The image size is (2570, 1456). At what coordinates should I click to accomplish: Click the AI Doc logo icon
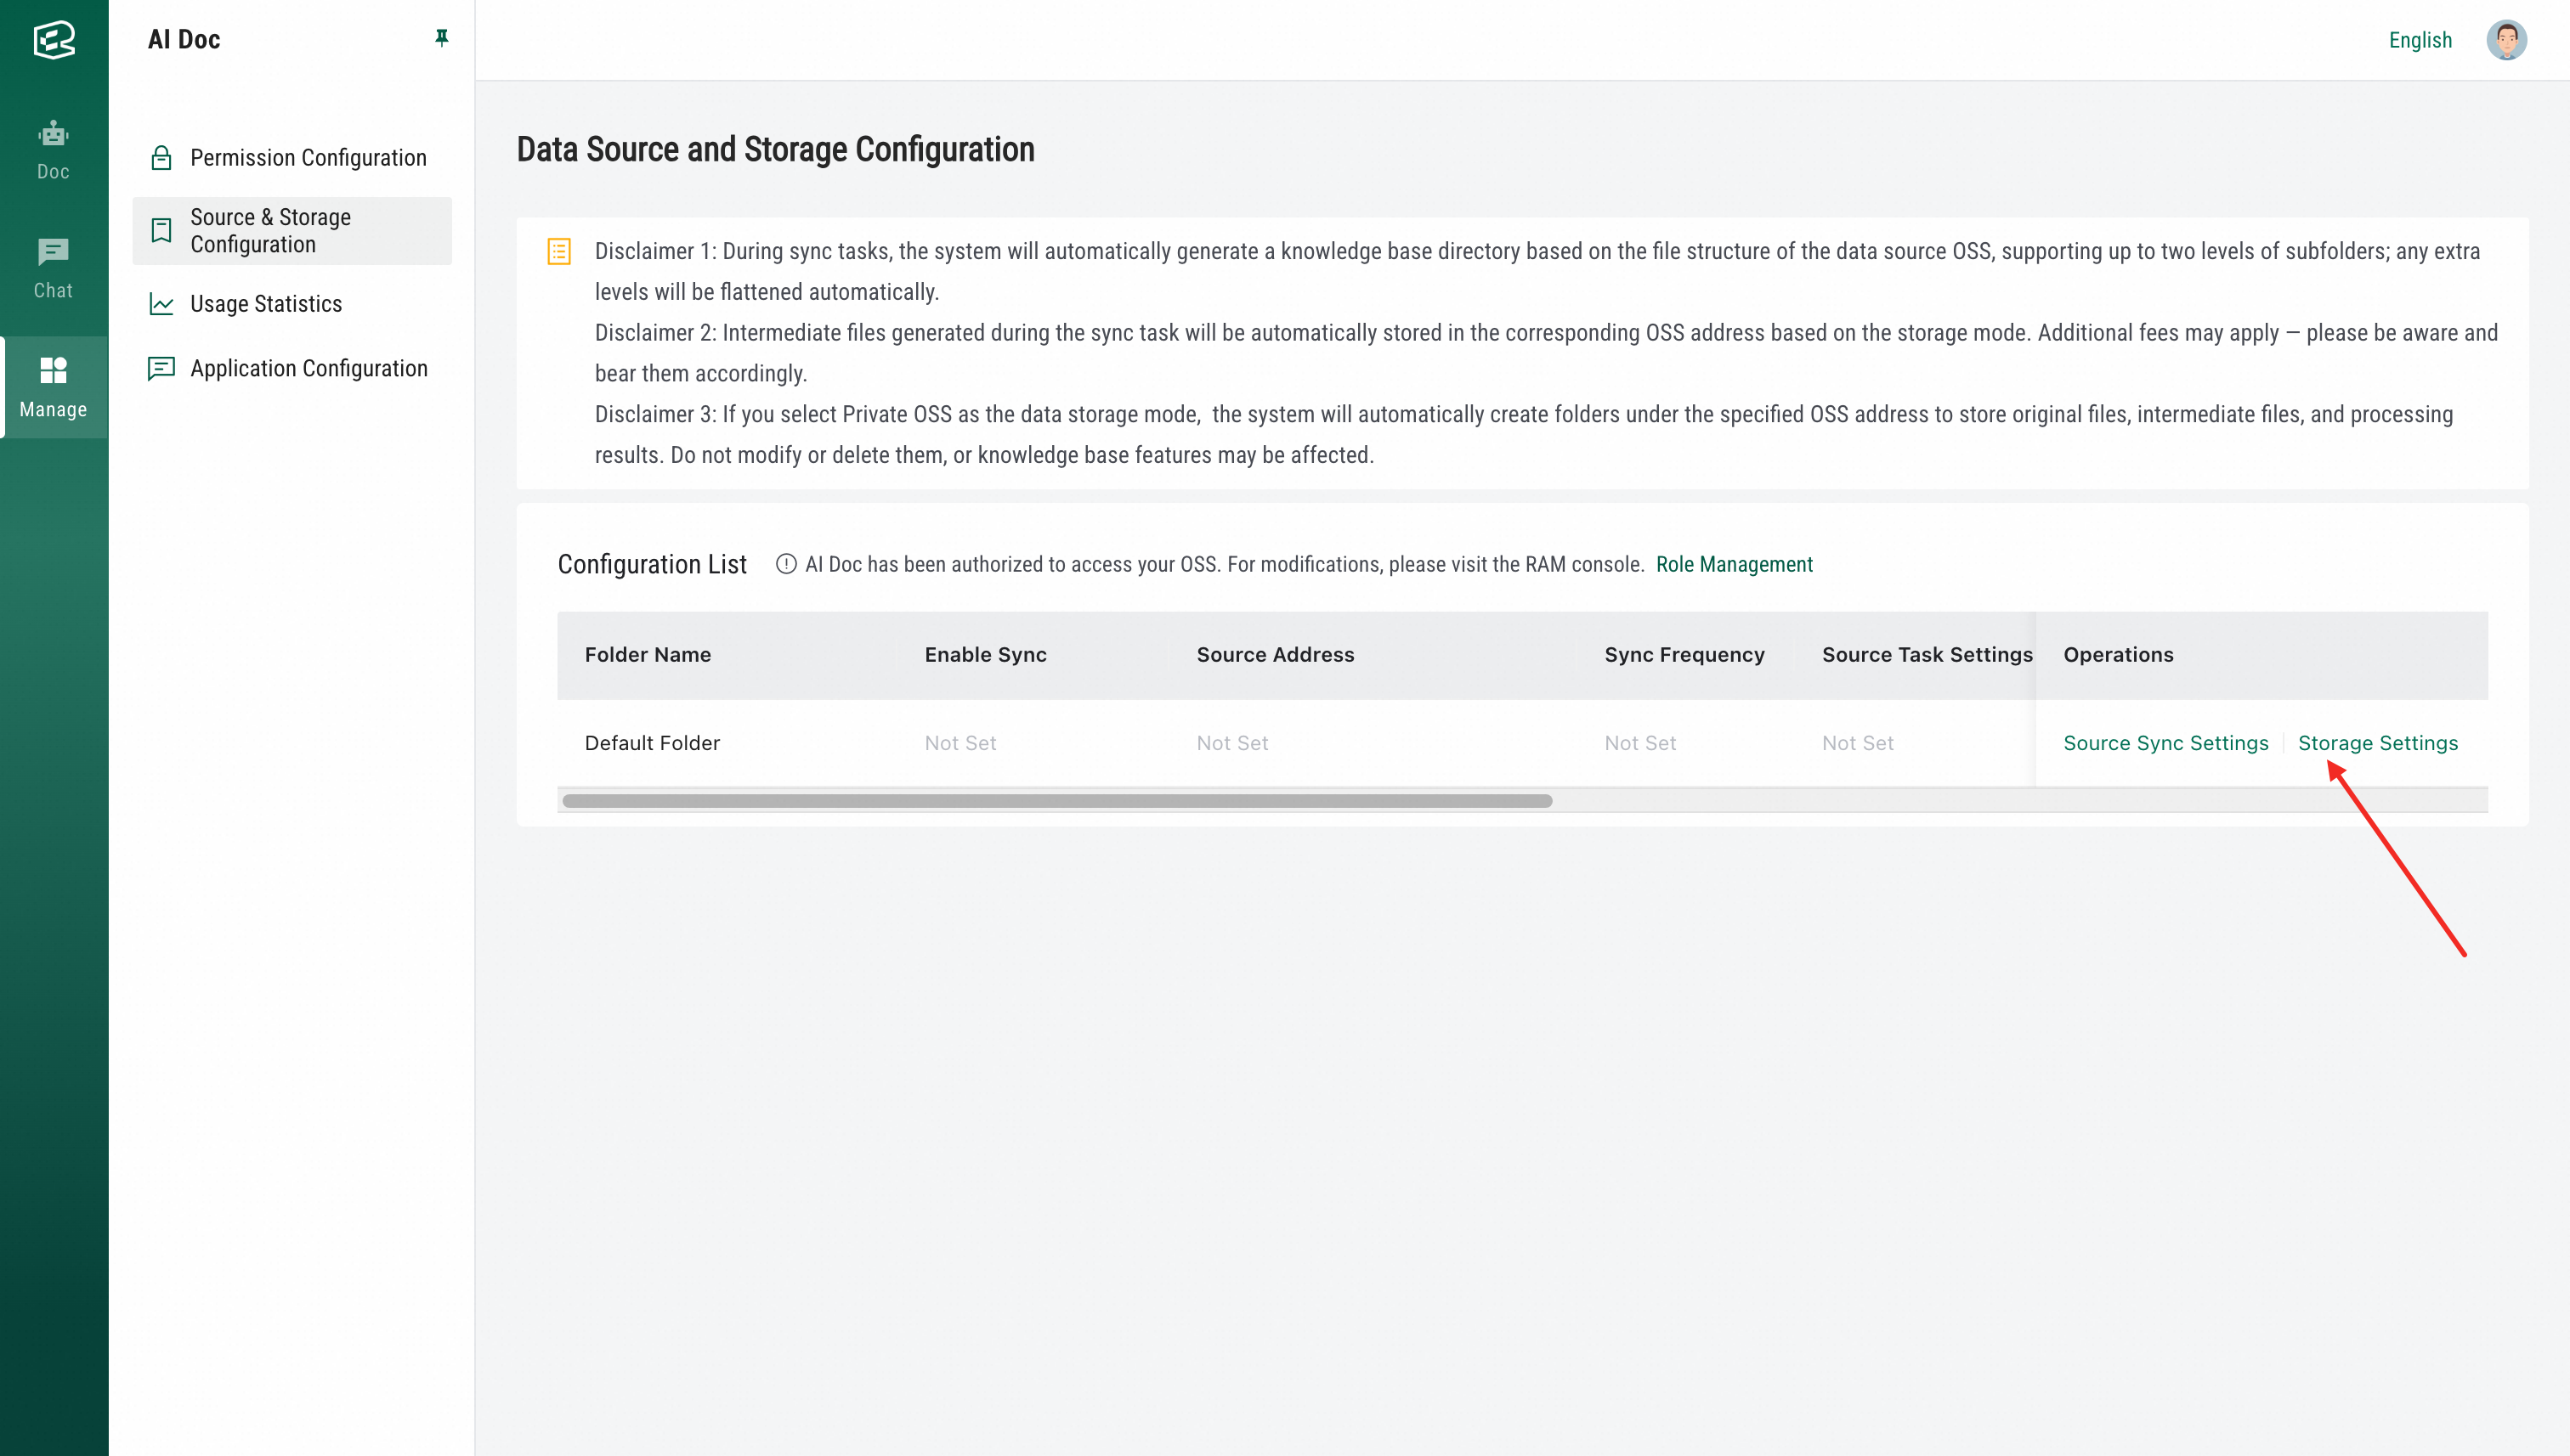(x=54, y=40)
